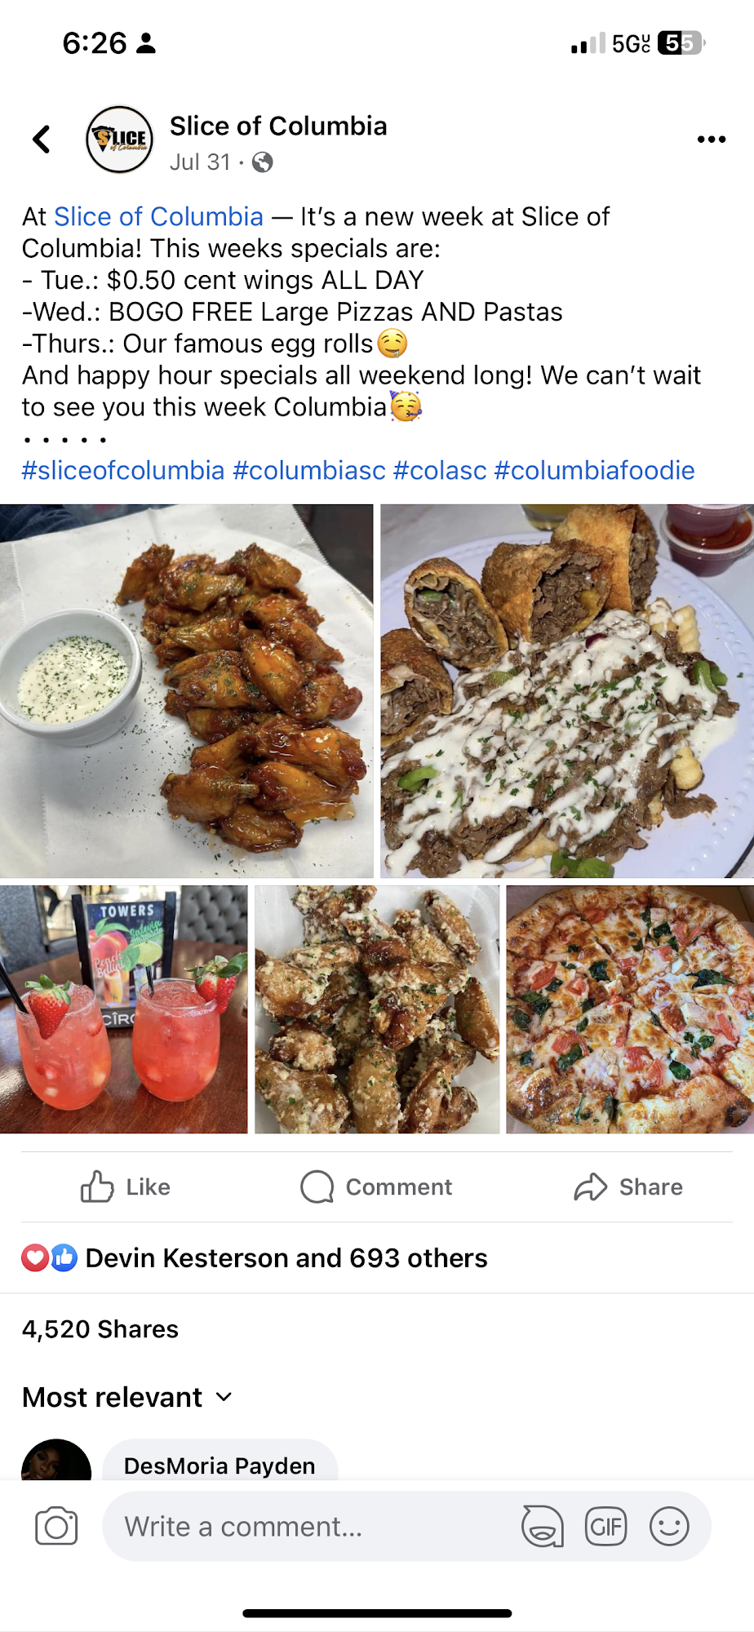This screenshot has width=754, height=1632.
Task: Tap the Slice of Columbia tagged location link
Action: [158, 217]
